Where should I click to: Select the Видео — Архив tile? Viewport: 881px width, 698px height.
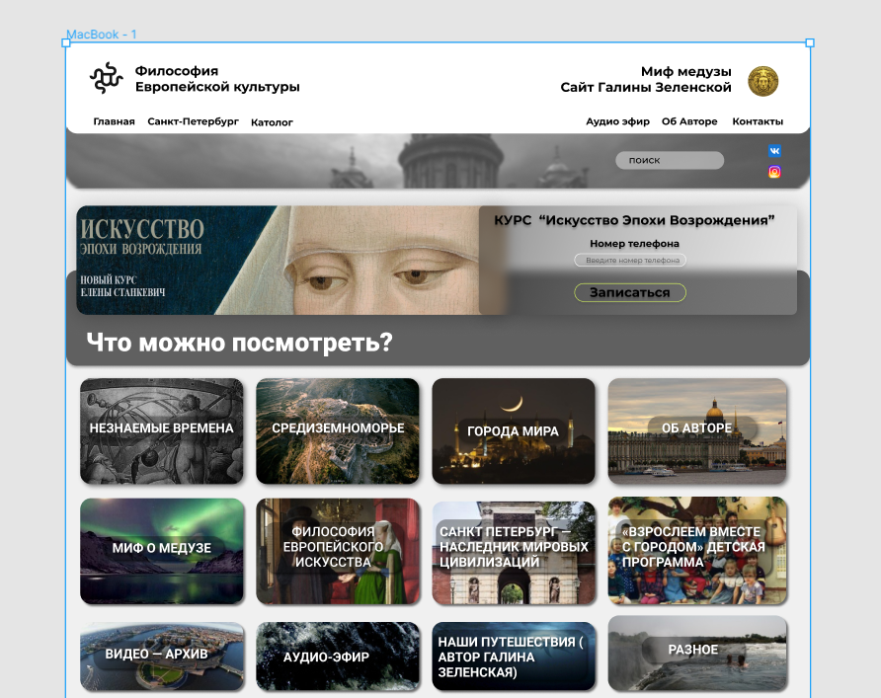tap(161, 656)
